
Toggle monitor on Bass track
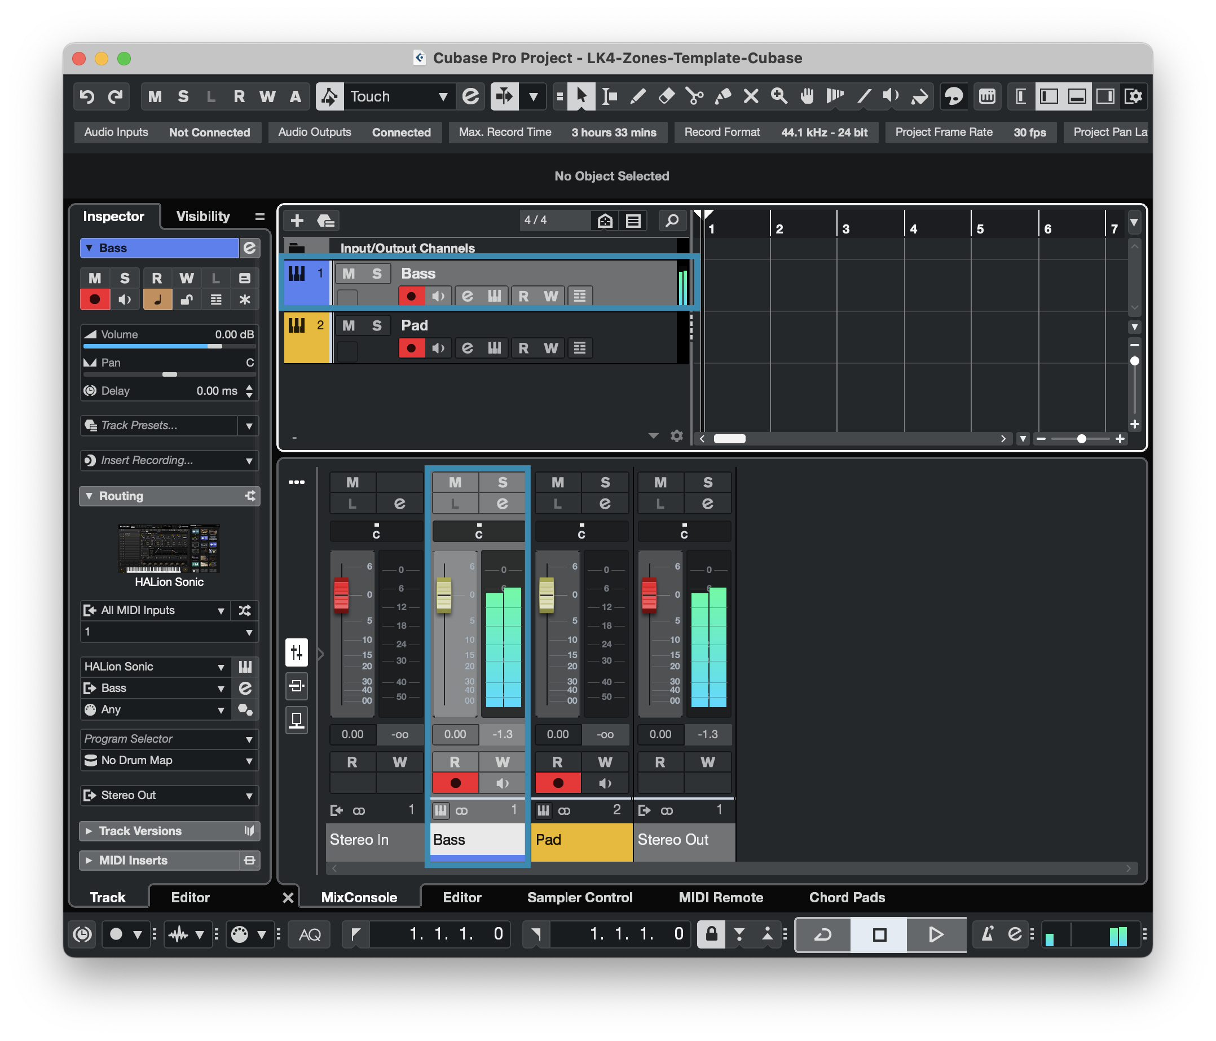(x=438, y=296)
